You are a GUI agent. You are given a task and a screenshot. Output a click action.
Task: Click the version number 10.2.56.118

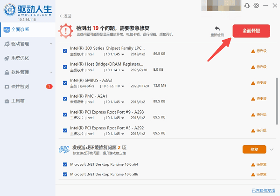(27, 20)
